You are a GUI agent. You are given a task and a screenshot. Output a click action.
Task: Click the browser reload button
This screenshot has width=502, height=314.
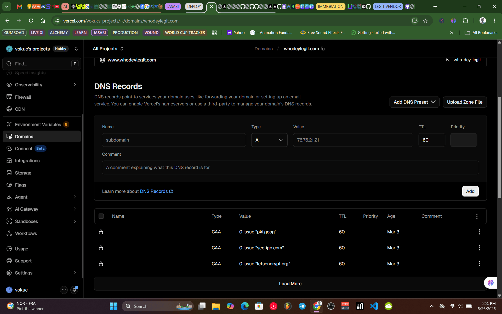(31, 21)
